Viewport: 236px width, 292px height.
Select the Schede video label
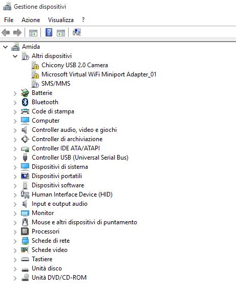[50, 250]
